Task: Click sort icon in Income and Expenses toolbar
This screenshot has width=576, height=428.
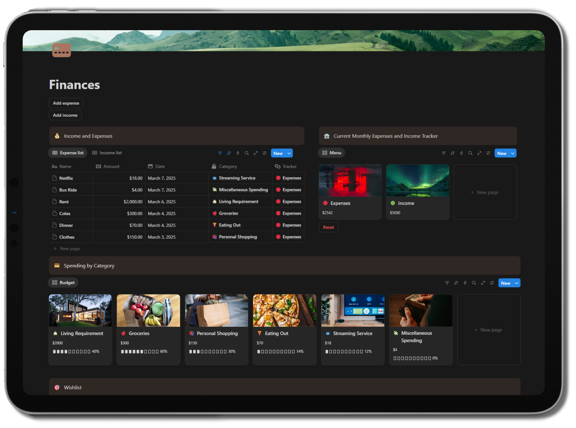Action: click(x=229, y=153)
